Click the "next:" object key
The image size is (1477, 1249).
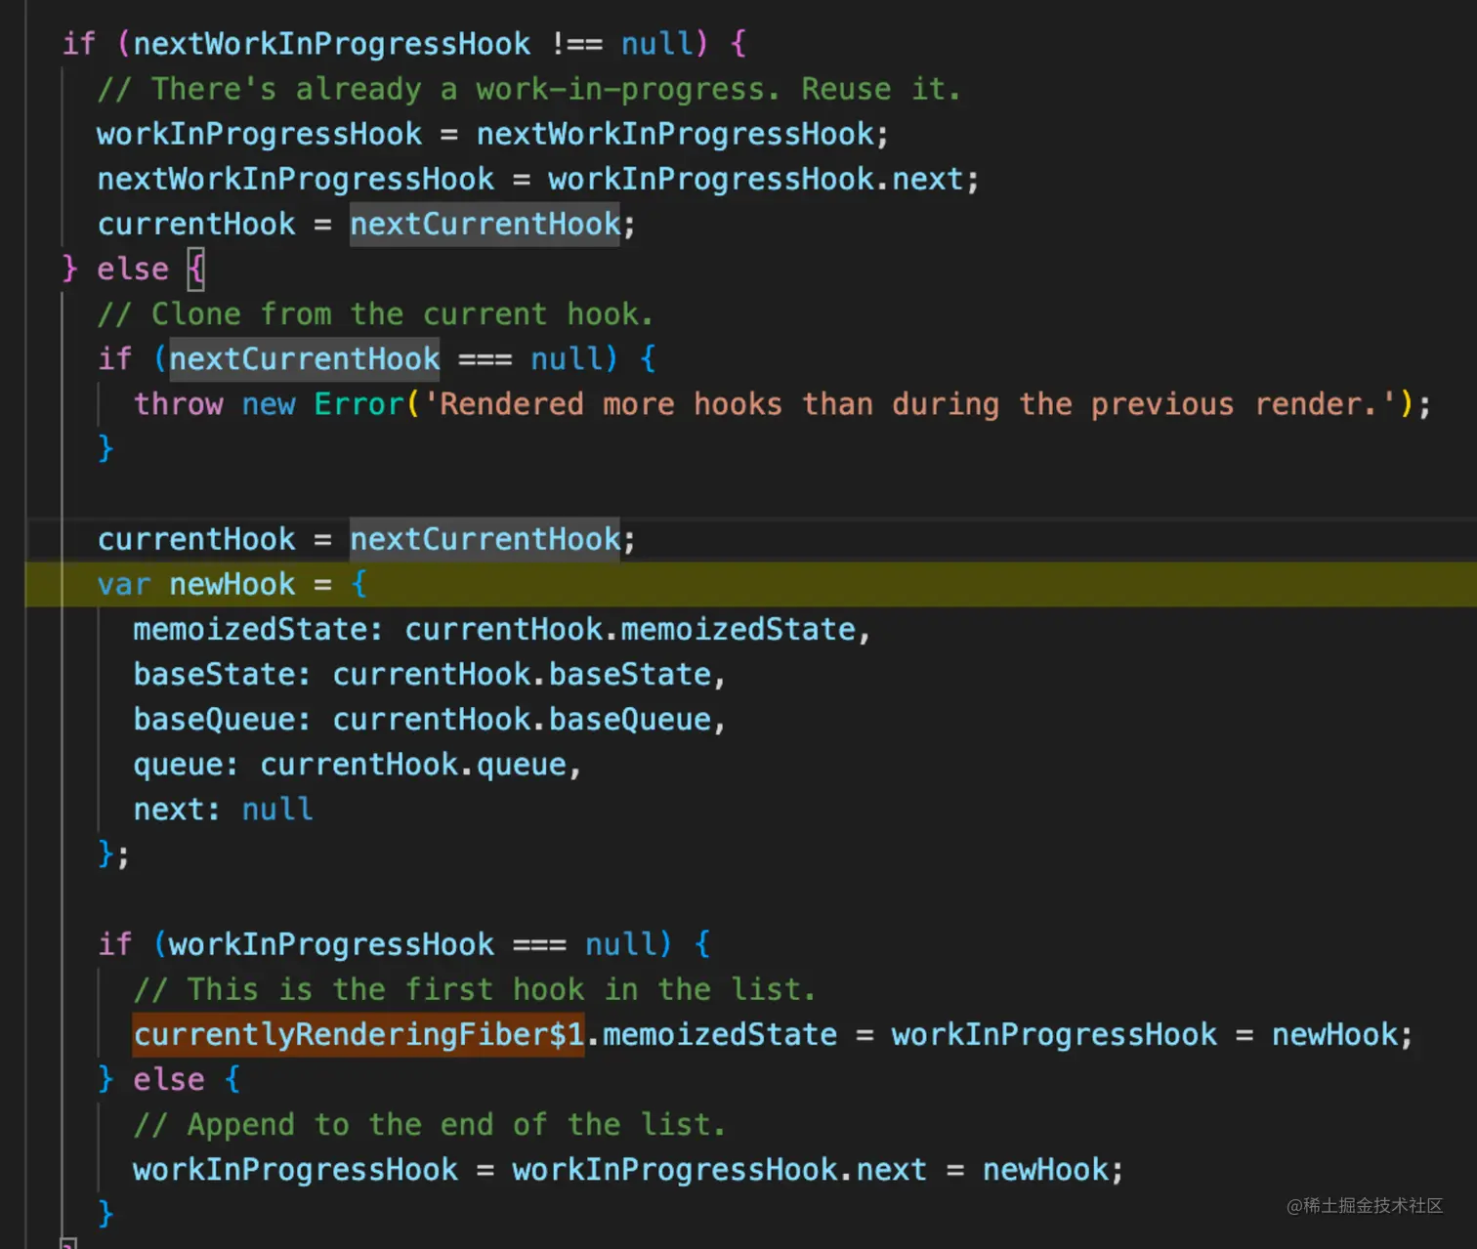[177, 809]
